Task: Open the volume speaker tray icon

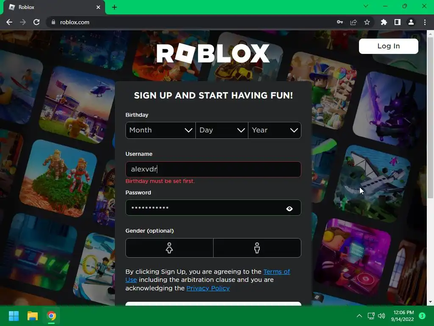Action: tap(381, 316)
